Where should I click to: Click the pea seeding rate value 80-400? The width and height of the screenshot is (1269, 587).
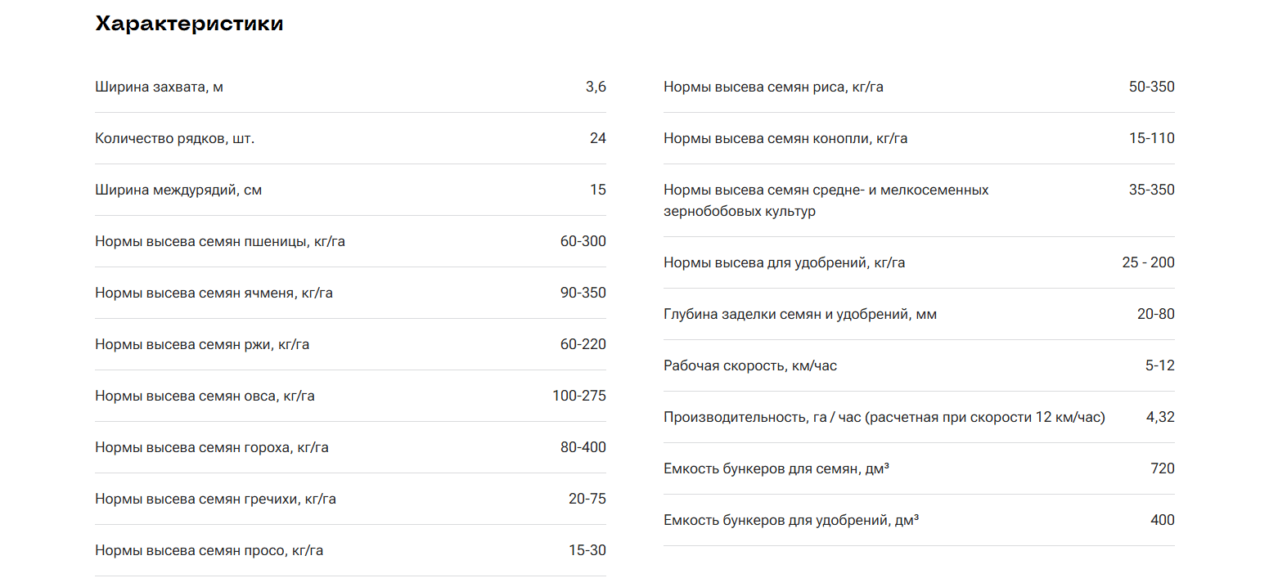coord(583,447)
